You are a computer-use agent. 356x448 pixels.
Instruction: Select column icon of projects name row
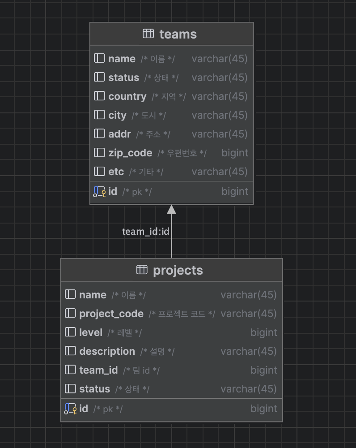click(x=70, y=294)
